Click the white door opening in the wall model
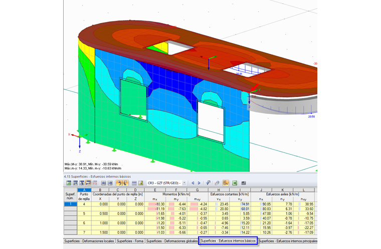 pos(211,122)
